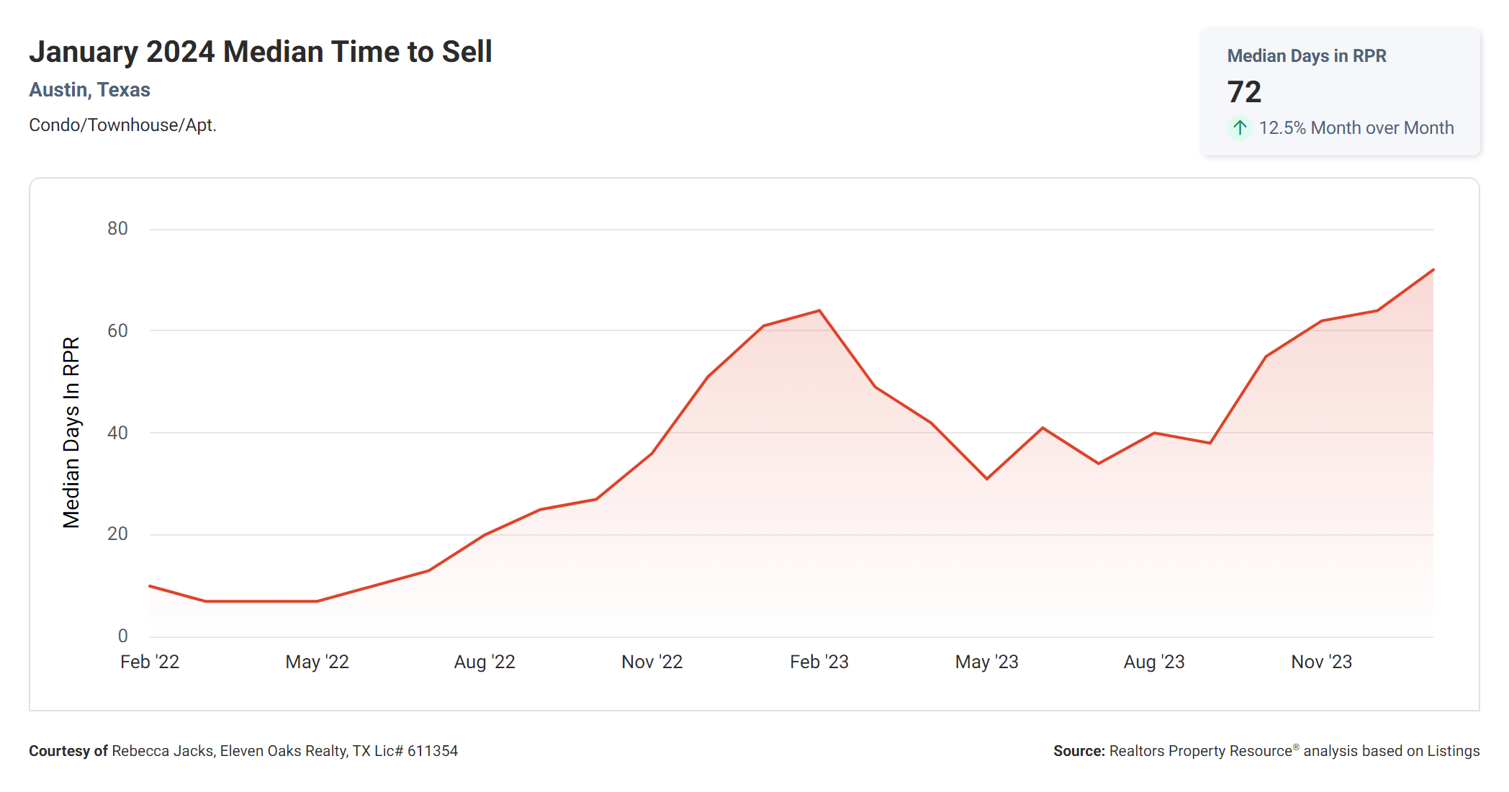
Task: Click the 72 median days value
Action: coord(1244,92)
